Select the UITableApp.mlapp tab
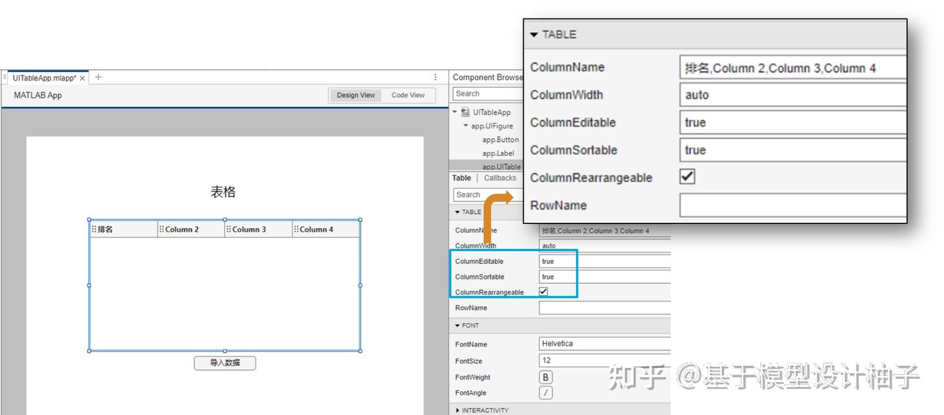The width and height of the screenshot is (944, 415). pos(43,77)
